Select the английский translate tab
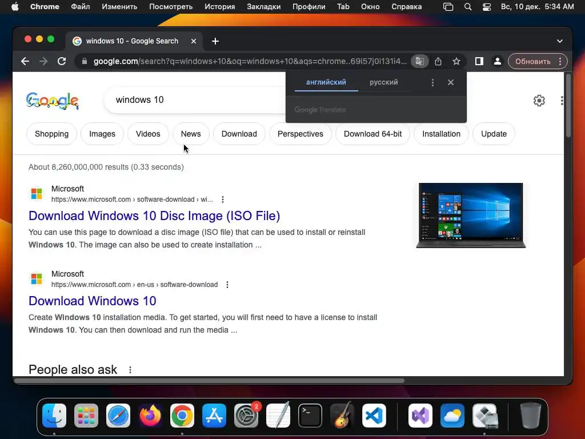 (x=326, y=82)
